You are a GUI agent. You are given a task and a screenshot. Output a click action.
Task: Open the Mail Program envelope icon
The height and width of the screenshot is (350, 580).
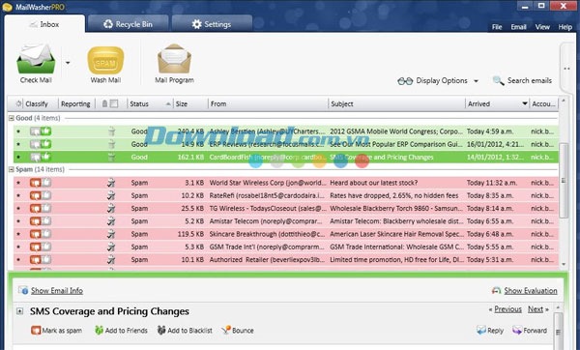174,58
